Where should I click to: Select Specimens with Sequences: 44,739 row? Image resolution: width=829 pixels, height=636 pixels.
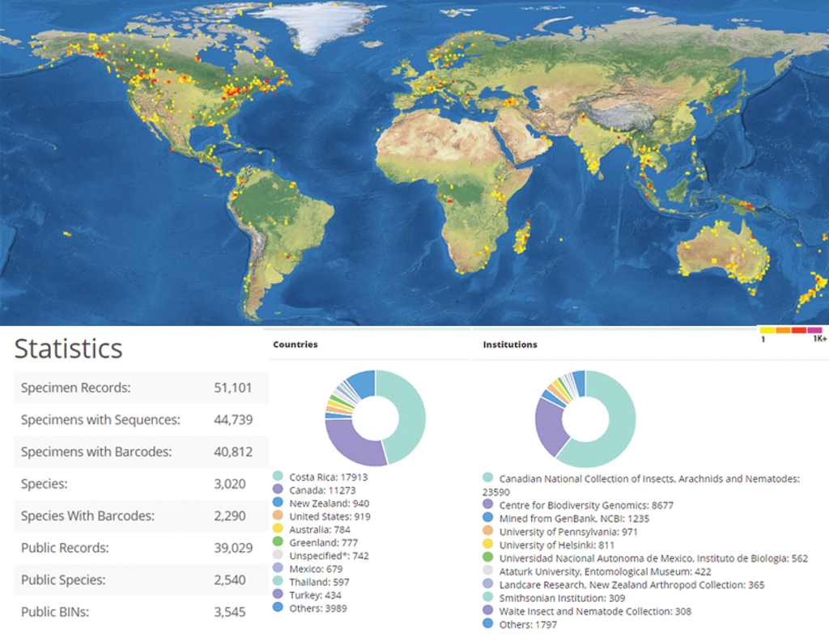pyautogui.click(x=141, y=420)
